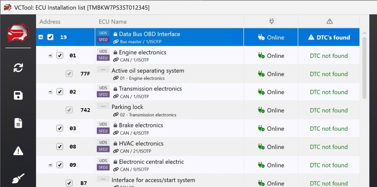Toggle the checkbox for address 08

coord(60,147)
